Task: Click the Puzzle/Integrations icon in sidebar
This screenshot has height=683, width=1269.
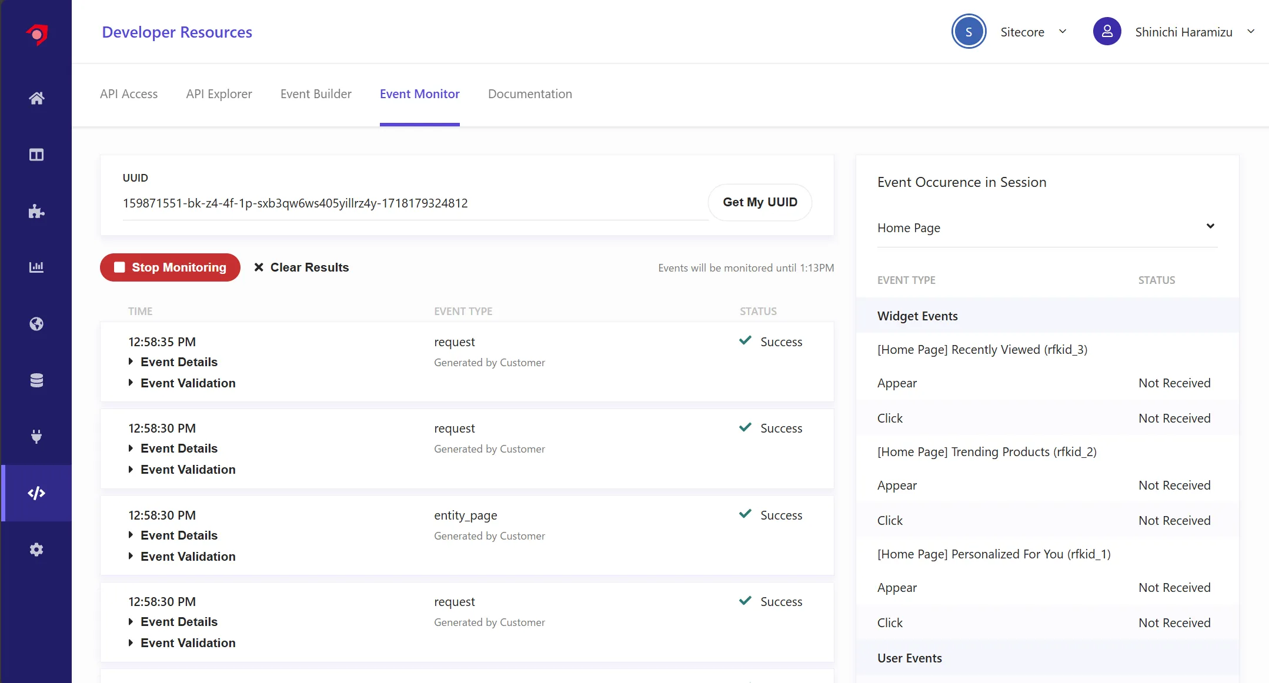Action: pos(36,210)
